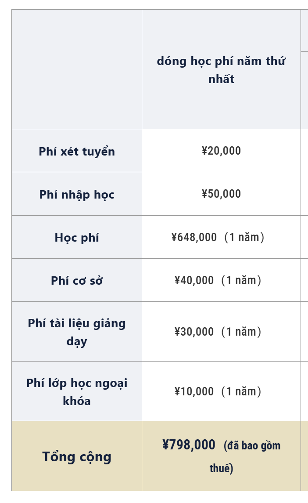The width and height of the screenshot is (308, 503).
Task: Click the ¥10,000 extracurricular class fee
Action: (194, 391)
